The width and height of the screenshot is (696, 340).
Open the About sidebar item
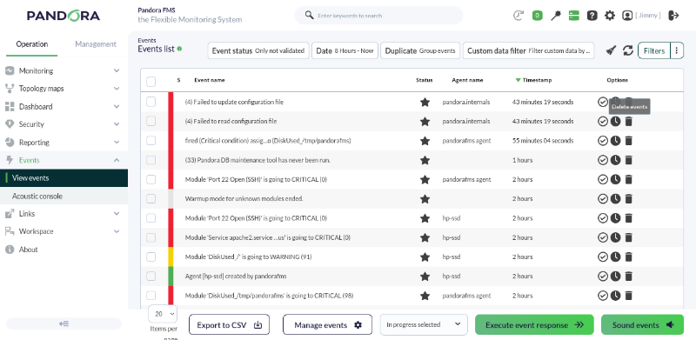point(64,250)
